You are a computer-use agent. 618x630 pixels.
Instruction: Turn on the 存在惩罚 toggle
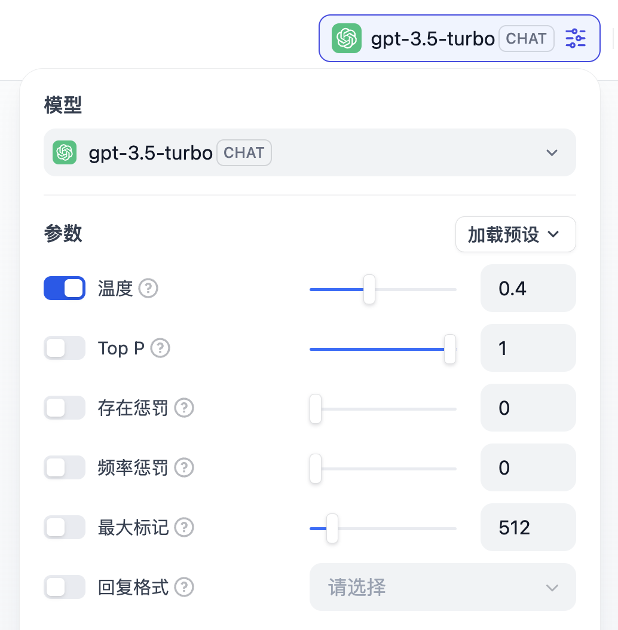(65, 408)
